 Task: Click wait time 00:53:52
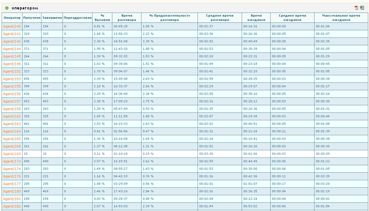250,206
